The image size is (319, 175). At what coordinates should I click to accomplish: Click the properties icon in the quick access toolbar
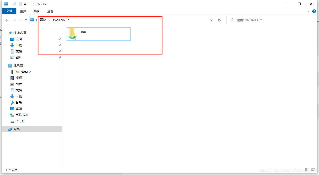[15, 4]
